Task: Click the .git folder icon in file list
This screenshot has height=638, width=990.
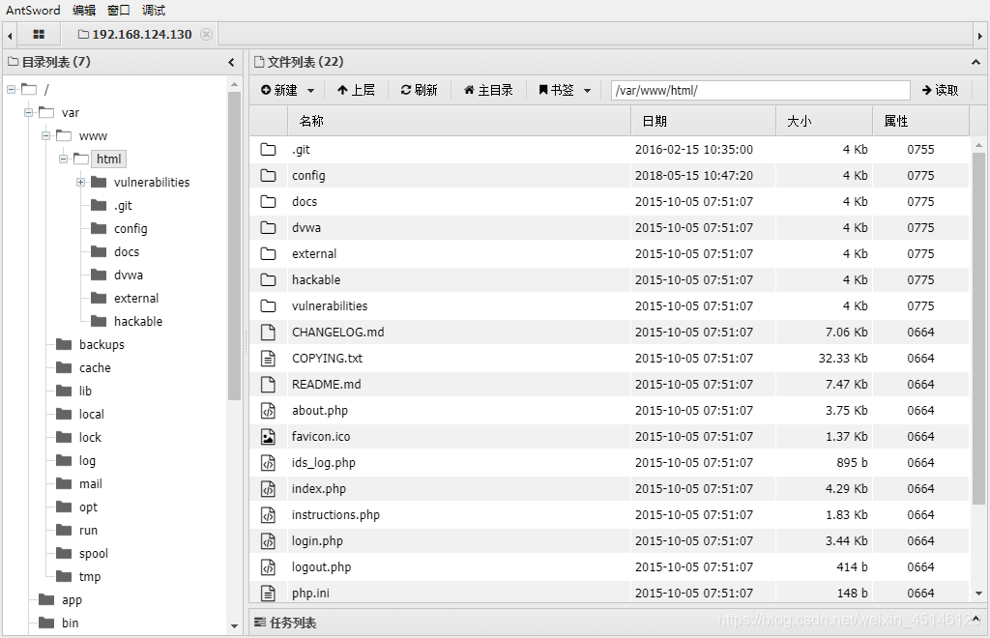Action: point(269,150)
